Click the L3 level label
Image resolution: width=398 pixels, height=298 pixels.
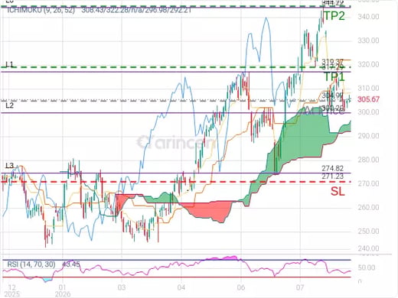coord(10,166)
